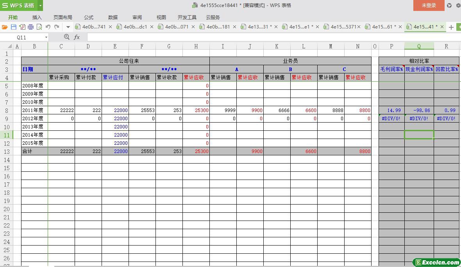The image size is (461, 267).
Task: Click the cell 9999 under 业务员 A
Action: (x=223, y=110)
